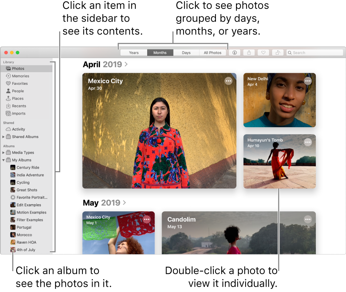Select the Years tab
346x292 pixels.
click(133, 52)
